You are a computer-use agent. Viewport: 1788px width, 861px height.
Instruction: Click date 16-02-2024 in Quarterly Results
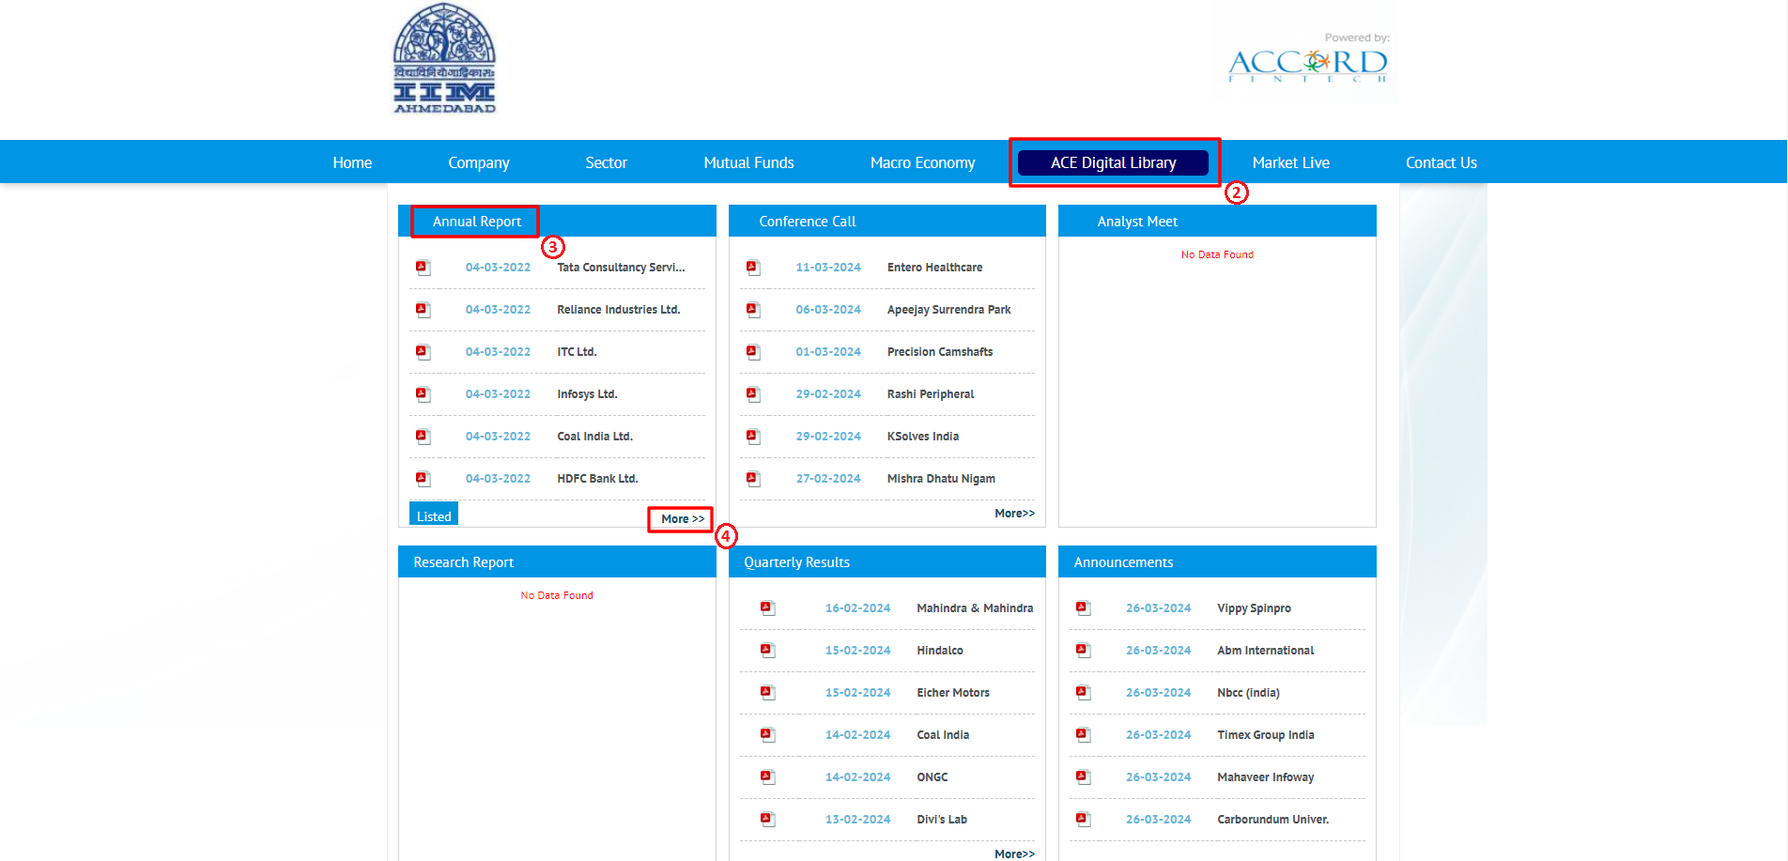(x=857, y=608)
